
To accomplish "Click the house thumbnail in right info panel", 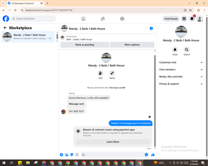I will click(x=181, y=32).
